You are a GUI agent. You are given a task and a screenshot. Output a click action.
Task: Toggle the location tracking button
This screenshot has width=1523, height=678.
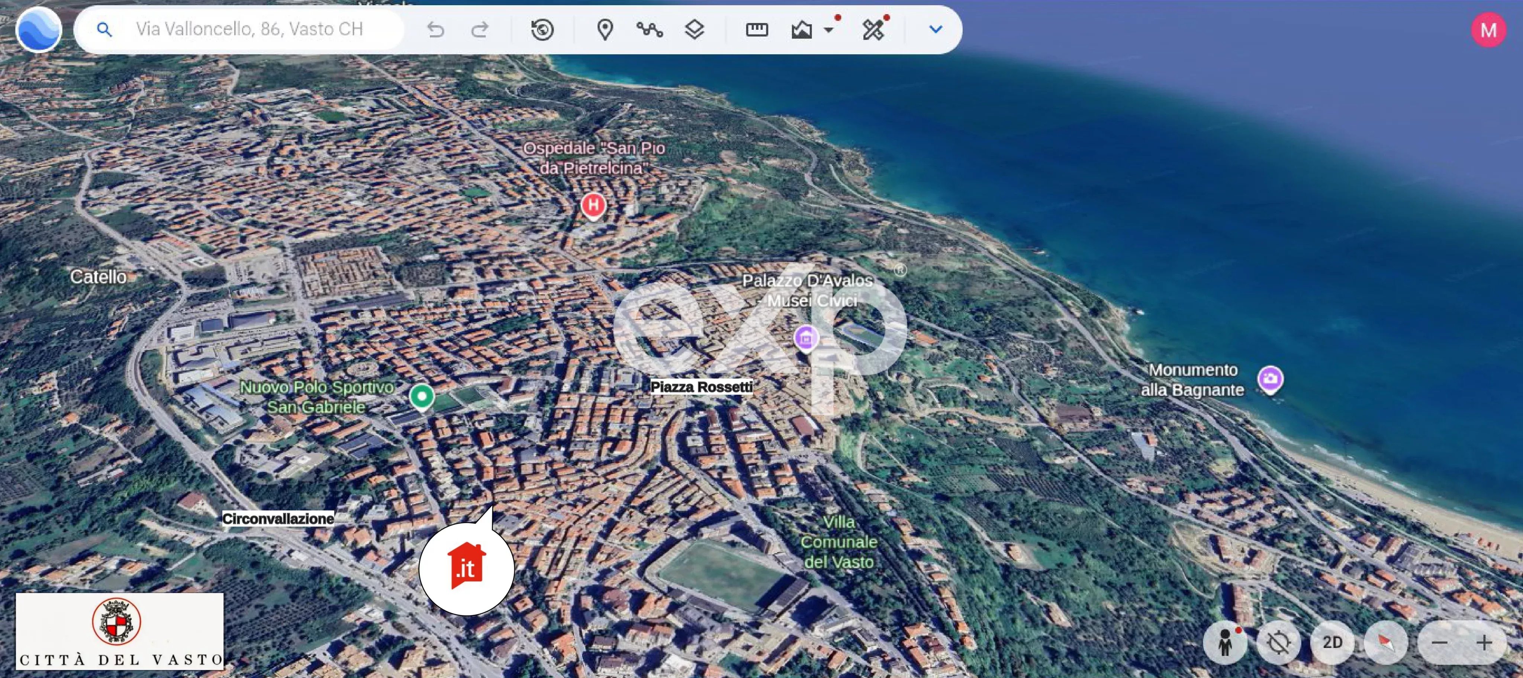[x=1279, y=642]
